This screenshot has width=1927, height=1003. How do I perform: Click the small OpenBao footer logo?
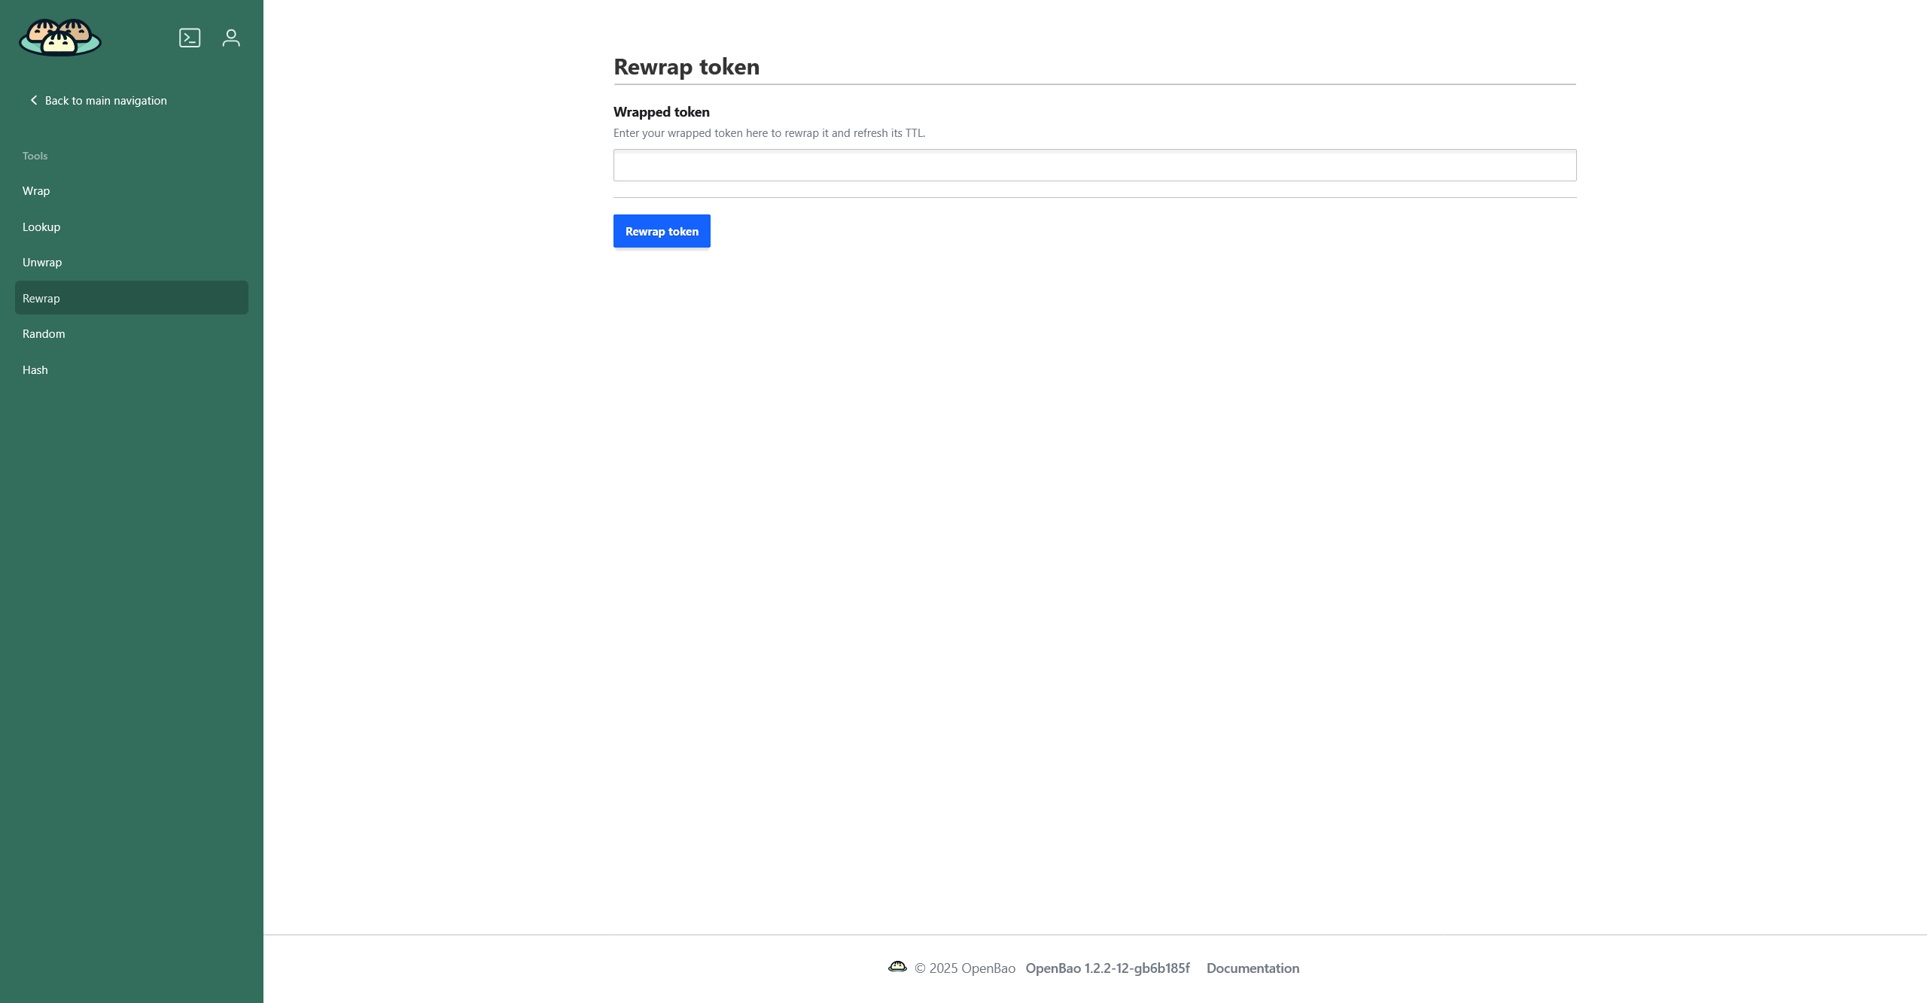(x=897, y=967)
